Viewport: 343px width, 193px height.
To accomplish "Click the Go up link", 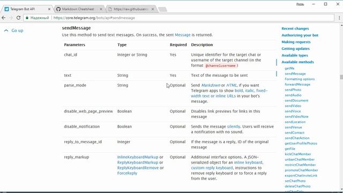I will 17,31.
